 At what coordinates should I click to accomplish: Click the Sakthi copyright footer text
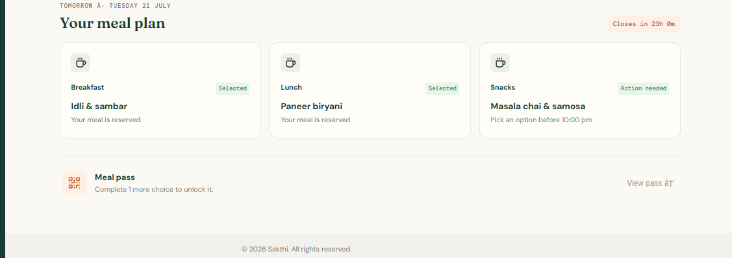[x=296, y=249]
